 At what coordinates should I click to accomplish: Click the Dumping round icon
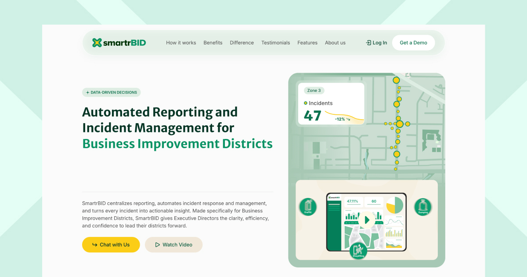click(423, 207)
